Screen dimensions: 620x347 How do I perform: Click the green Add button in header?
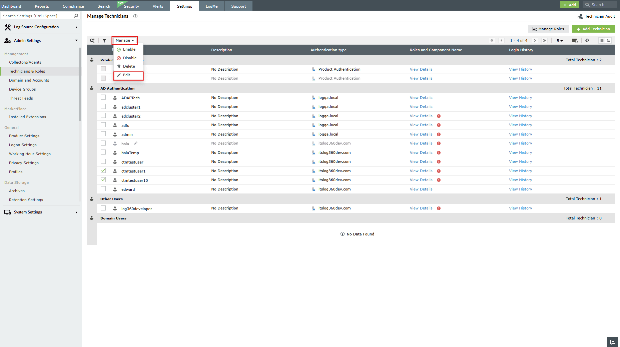click(x=570, y=5)
